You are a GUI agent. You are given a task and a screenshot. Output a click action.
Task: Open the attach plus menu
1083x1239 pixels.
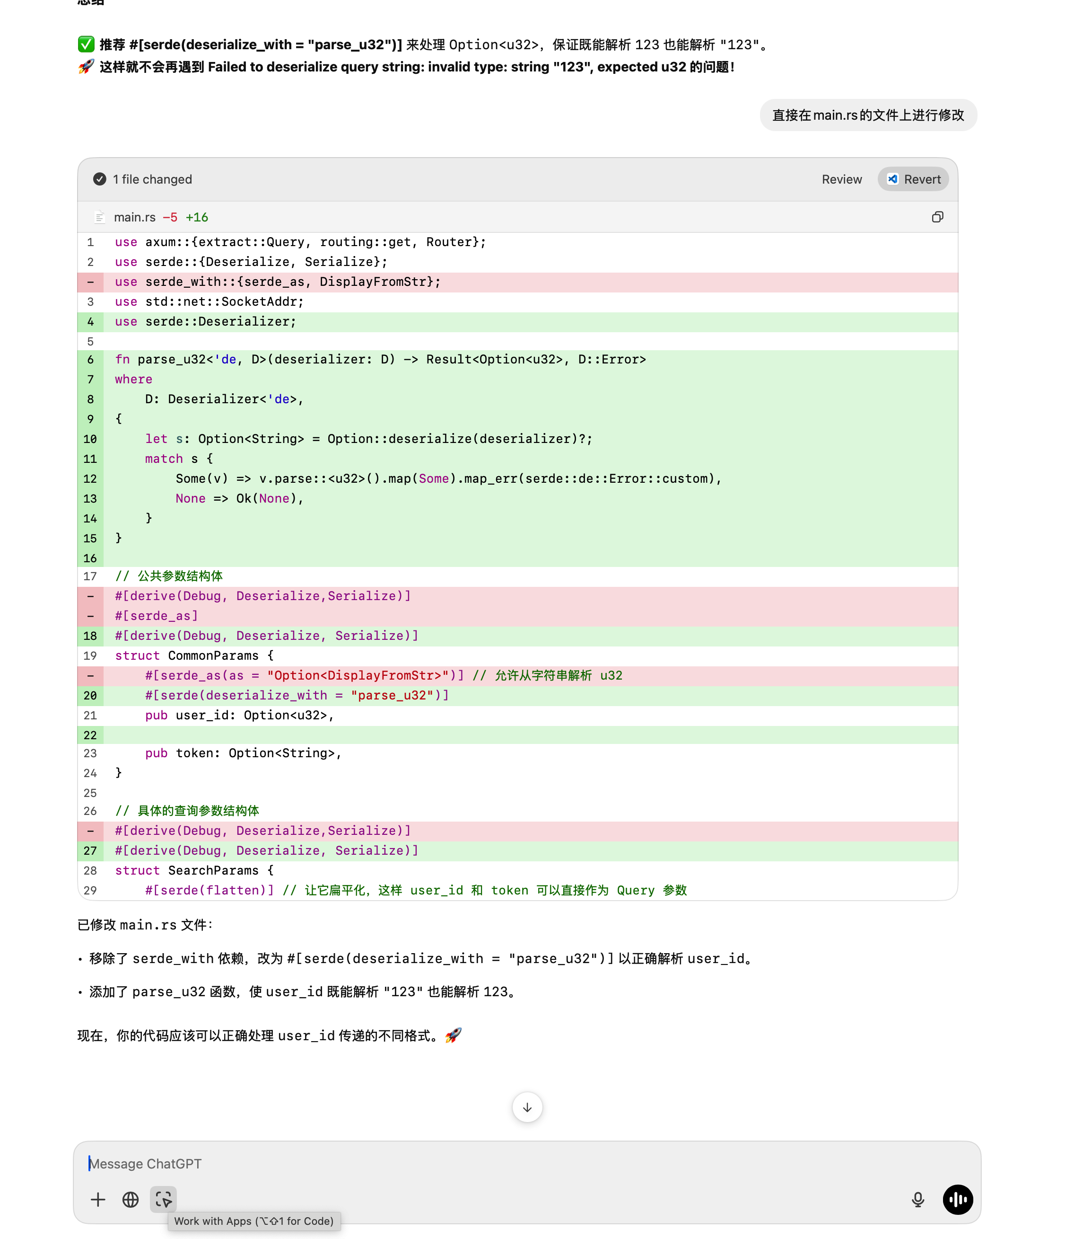(98, 1199)
